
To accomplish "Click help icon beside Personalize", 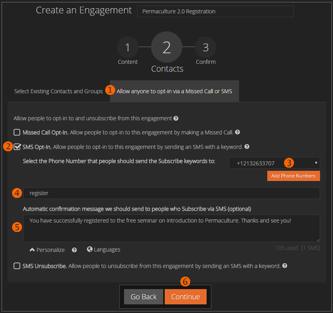I will (x=74, y=250).
